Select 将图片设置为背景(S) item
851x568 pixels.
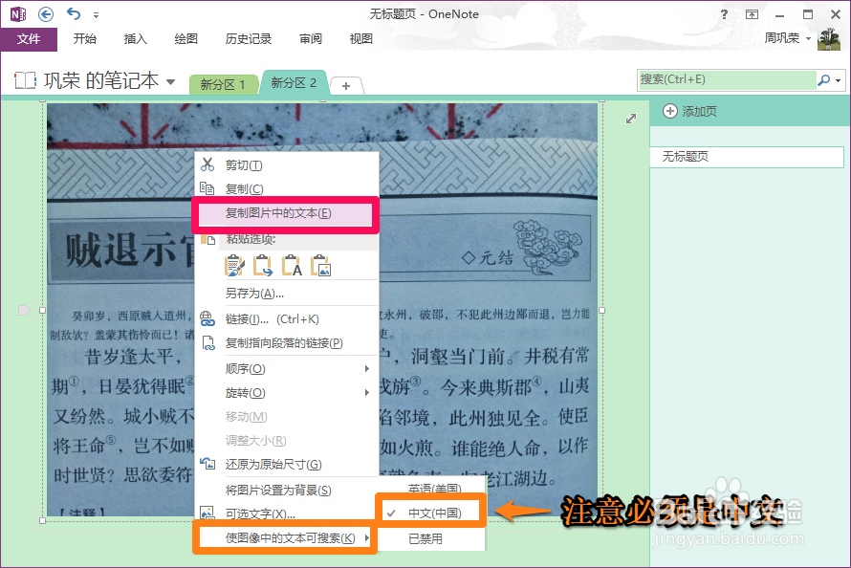(x=286, y=491)
